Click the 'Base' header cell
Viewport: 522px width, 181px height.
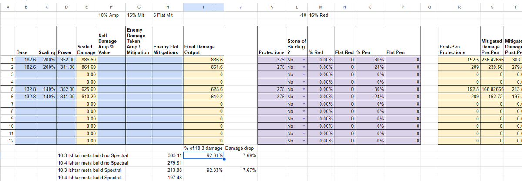click(x=26, y=42)
